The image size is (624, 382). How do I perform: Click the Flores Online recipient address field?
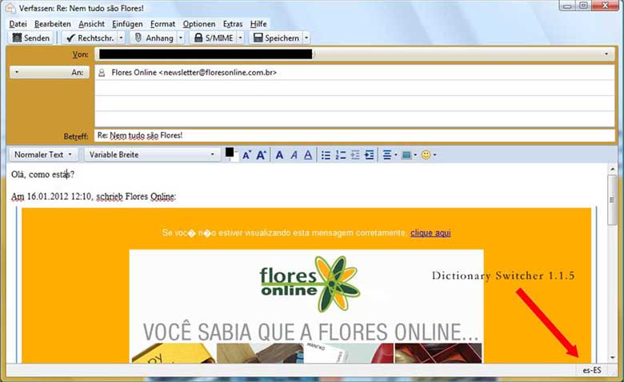point(354,73)
